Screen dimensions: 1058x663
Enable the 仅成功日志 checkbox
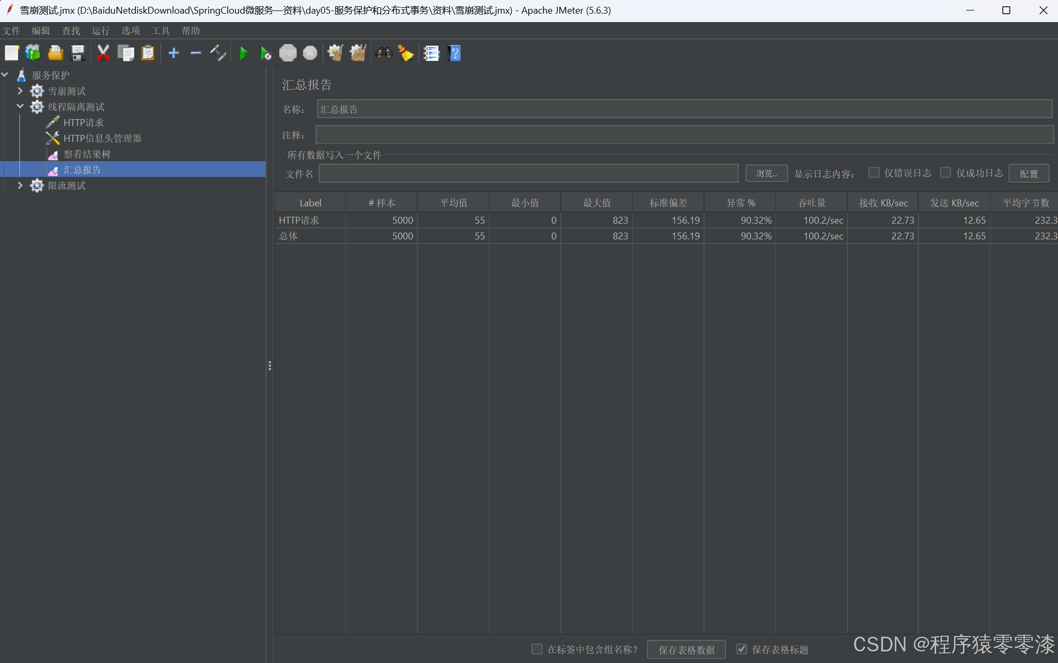(x=946, y=173)
